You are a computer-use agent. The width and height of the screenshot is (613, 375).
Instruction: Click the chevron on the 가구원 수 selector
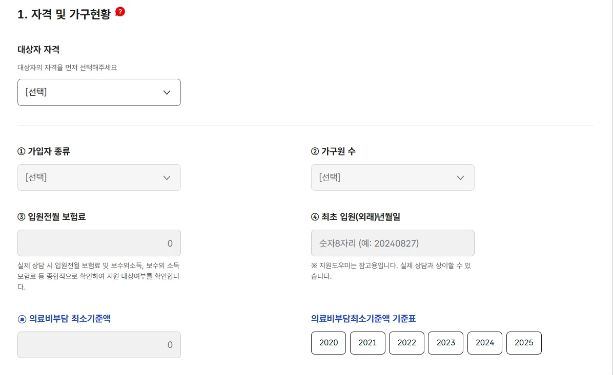[x=460, y=178]
